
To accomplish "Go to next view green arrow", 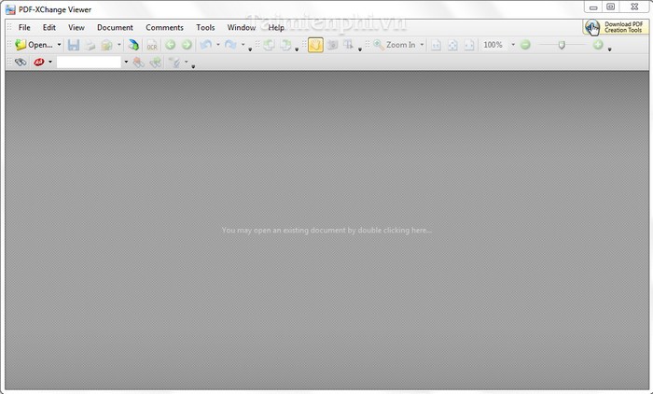I will (x=187, y=45).
